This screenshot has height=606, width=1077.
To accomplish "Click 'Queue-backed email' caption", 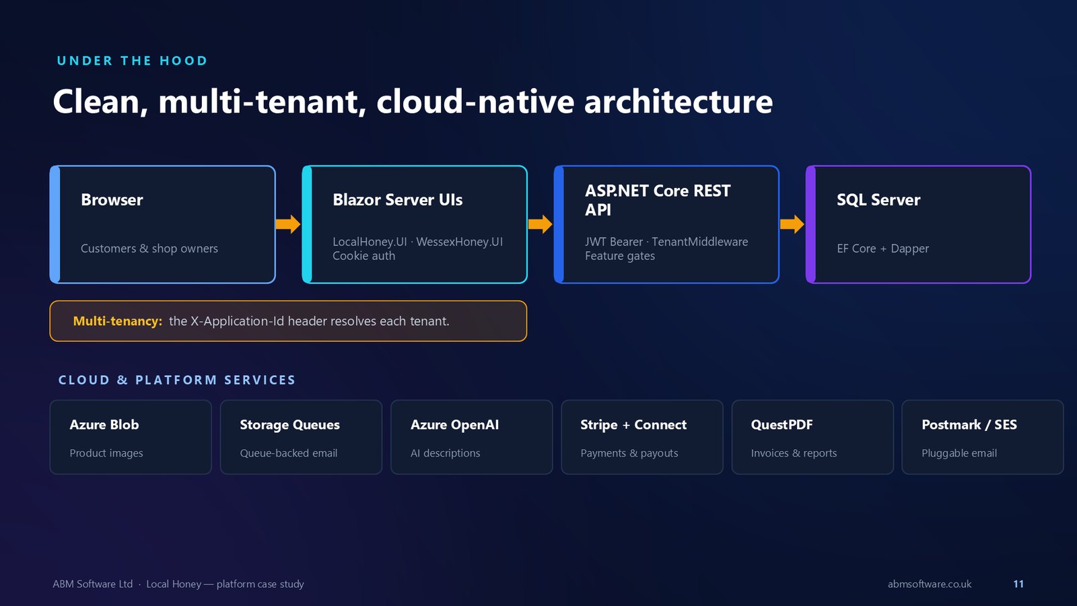I will [x=289, y=453].
